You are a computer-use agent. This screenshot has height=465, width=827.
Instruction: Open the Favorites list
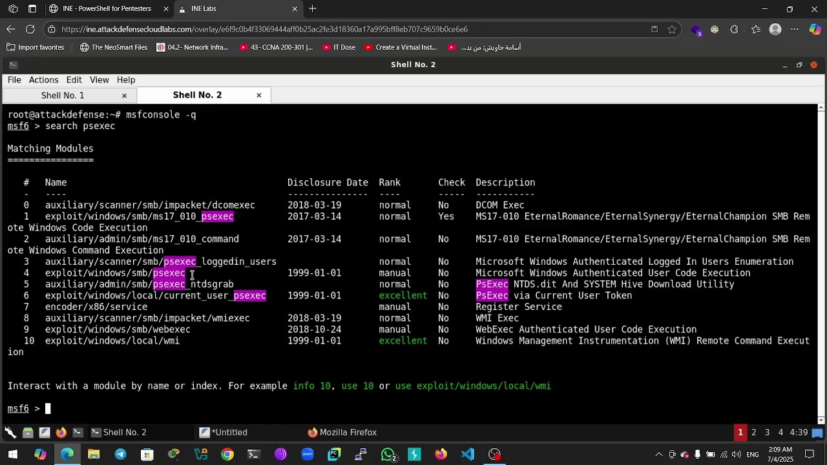coord(756,29)
